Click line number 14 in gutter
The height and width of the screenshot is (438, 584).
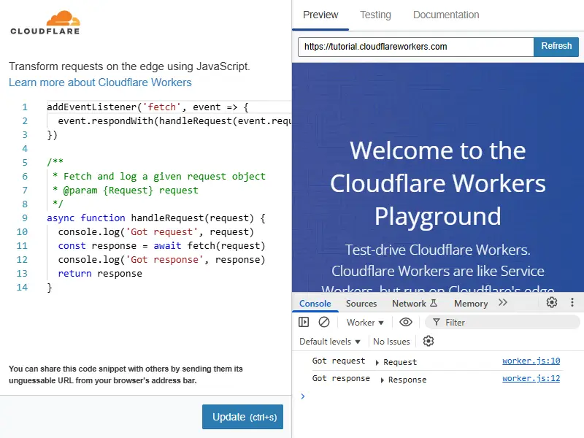click(22, 287)
